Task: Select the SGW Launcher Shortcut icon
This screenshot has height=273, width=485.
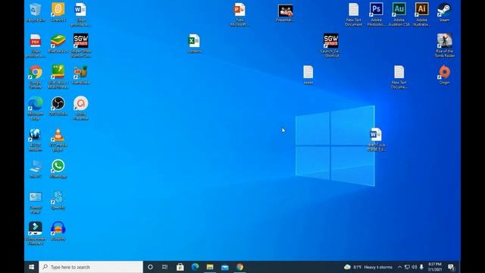Action: click(330, 45)
